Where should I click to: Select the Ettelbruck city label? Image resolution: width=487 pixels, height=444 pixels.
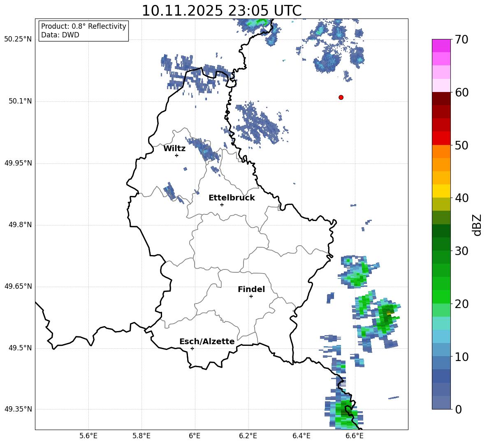[x=232, y=198]
